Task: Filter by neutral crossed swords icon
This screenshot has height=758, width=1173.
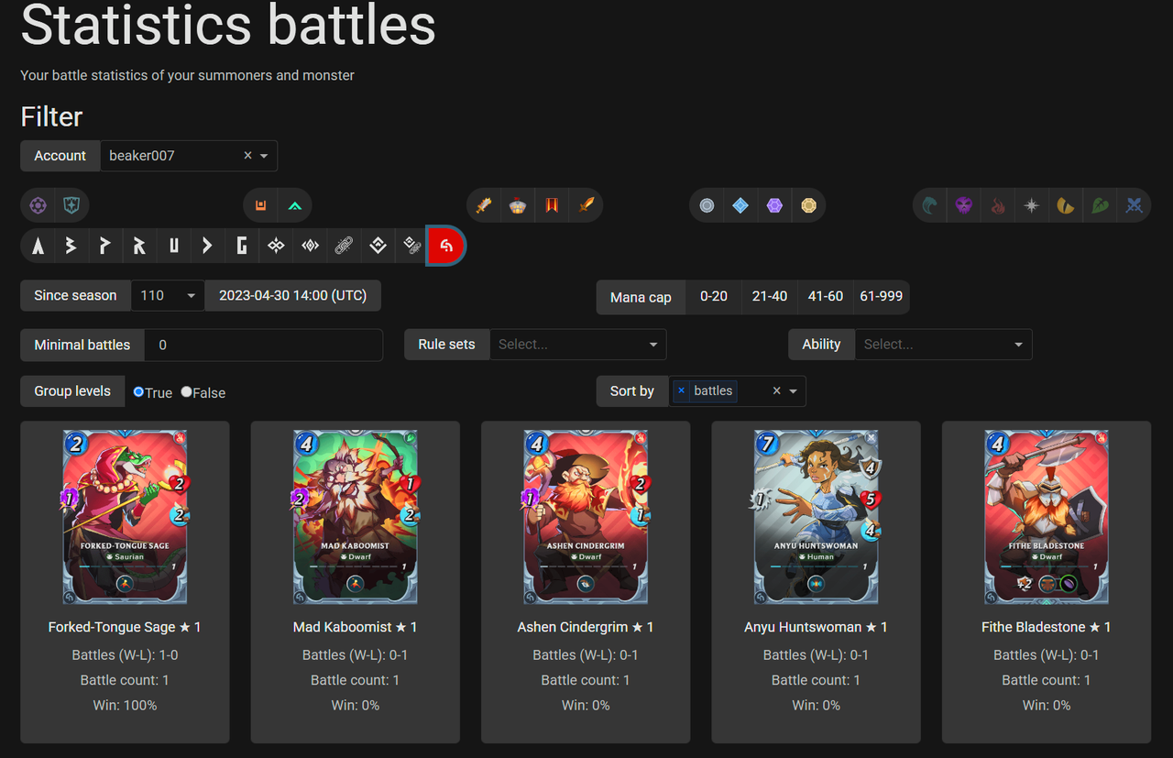Action: coord(1135,205)
